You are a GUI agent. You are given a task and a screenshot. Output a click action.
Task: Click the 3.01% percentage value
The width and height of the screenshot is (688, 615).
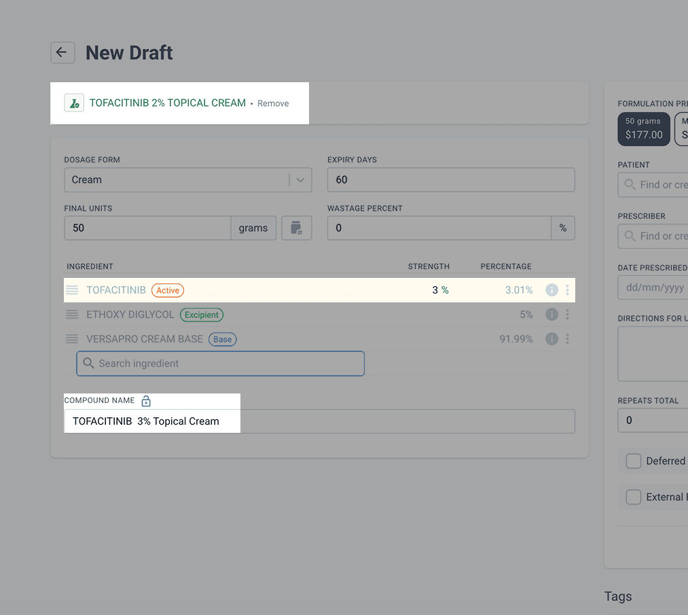519,290
